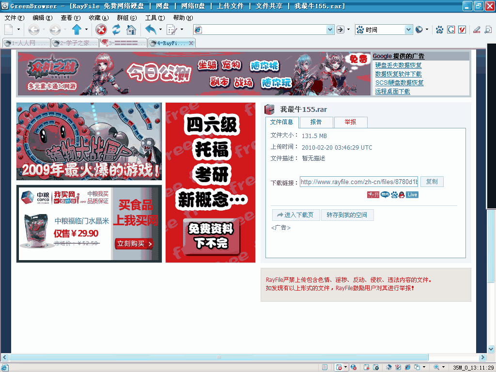Click the 进入下载页 button
496x372 pixels.
coord(296,215)
